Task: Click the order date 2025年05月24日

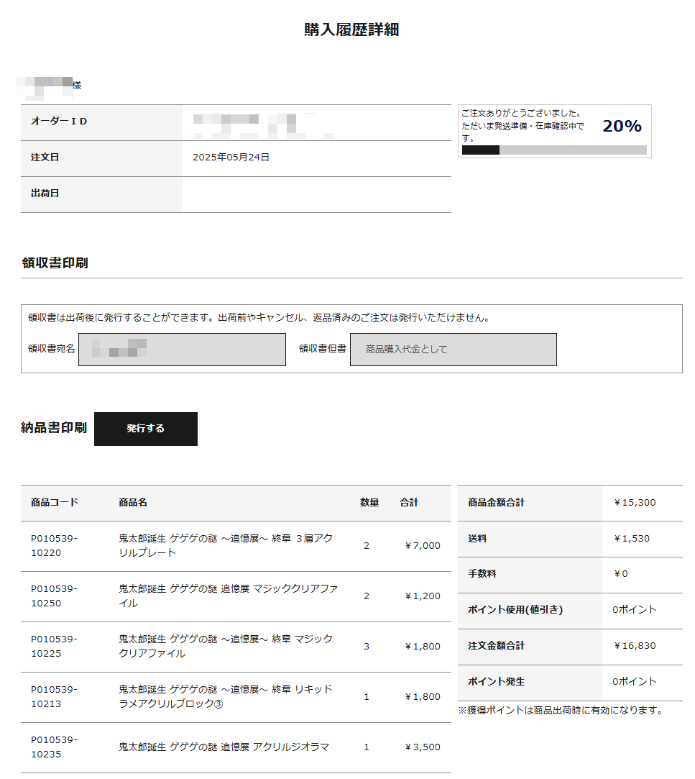Action: click(x=231, y=157)
